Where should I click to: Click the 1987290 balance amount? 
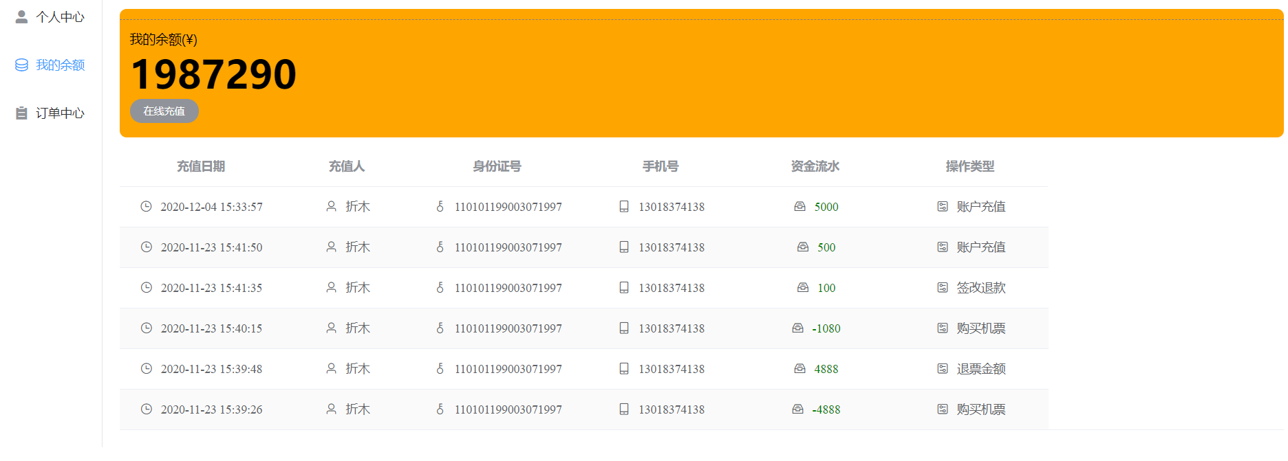213,74
